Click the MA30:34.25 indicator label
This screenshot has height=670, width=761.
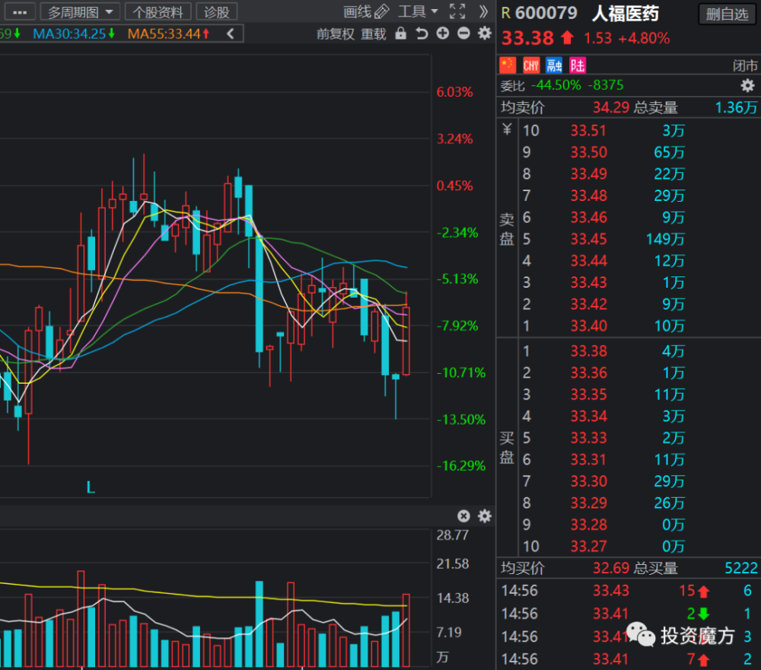(x=74, y=33)
